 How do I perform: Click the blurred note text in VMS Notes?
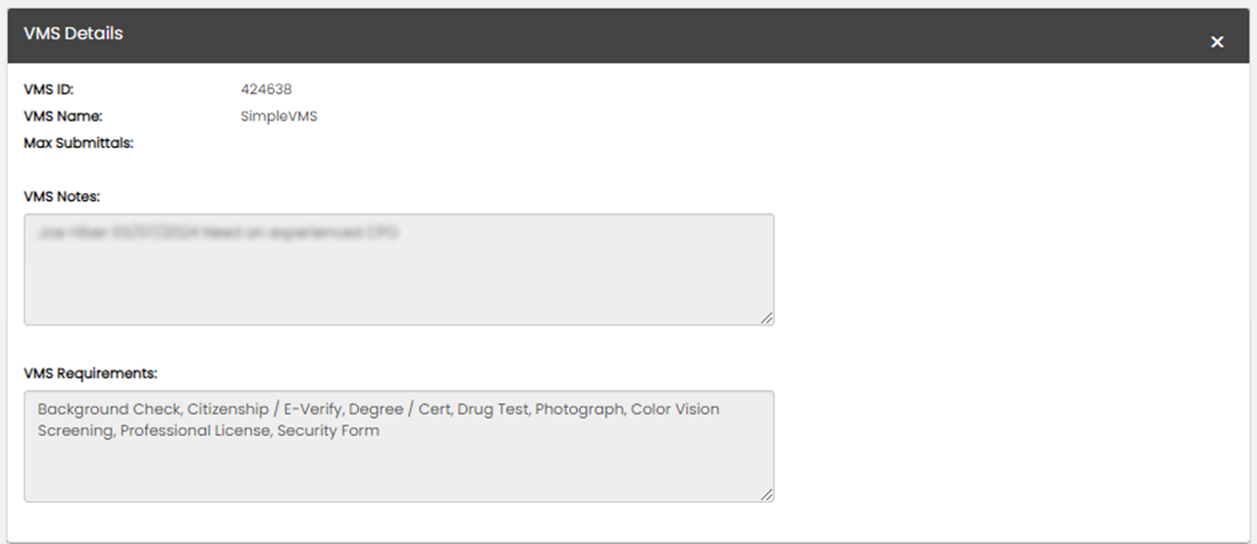pyautogui.click(x=218, y=234)
